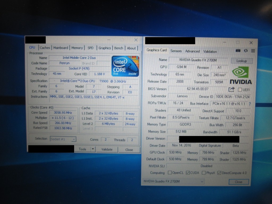Switch to the Sensors tab
The height and width of the screenshot is (204, 272).
(x=176, y=51)
